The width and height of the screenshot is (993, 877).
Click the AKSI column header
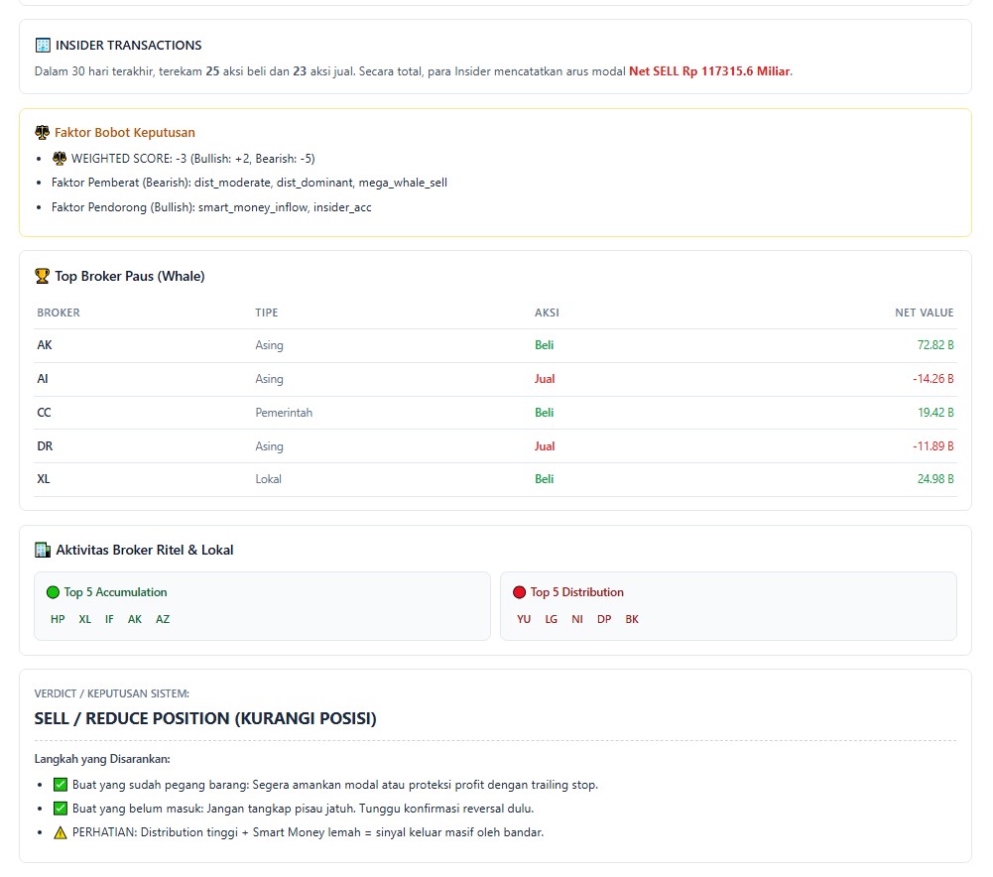547,313
